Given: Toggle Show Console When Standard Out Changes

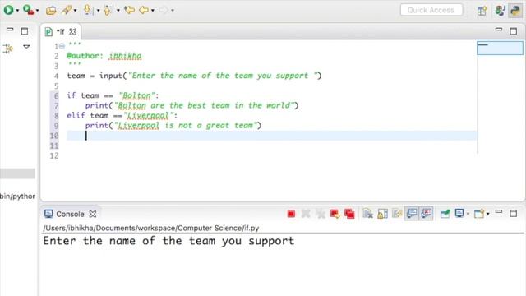Looking at the screenshot, I should click(412, 214).
